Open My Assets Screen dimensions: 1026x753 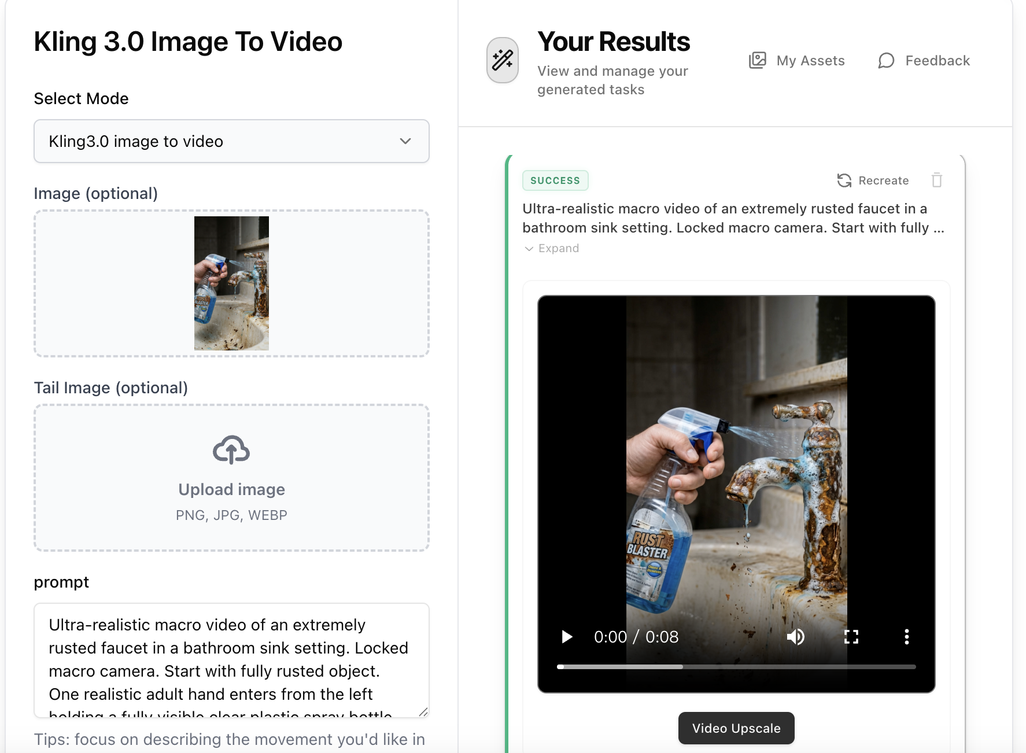click(x=797, y=61)
